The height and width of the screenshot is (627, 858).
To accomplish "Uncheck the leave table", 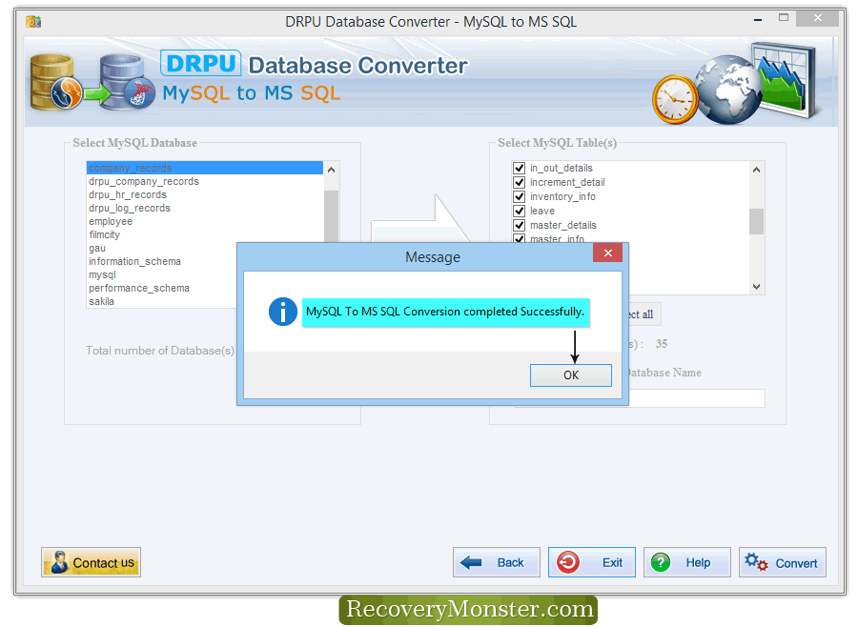I will pyautogui.click(x=519, y=211).
